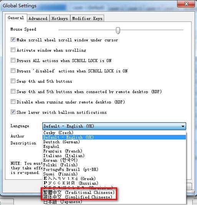Check Bypass 'disabled' actions when SCROLL LOCK is ON
The width and height of the screenshot is (197, 205).
point(13,71)
